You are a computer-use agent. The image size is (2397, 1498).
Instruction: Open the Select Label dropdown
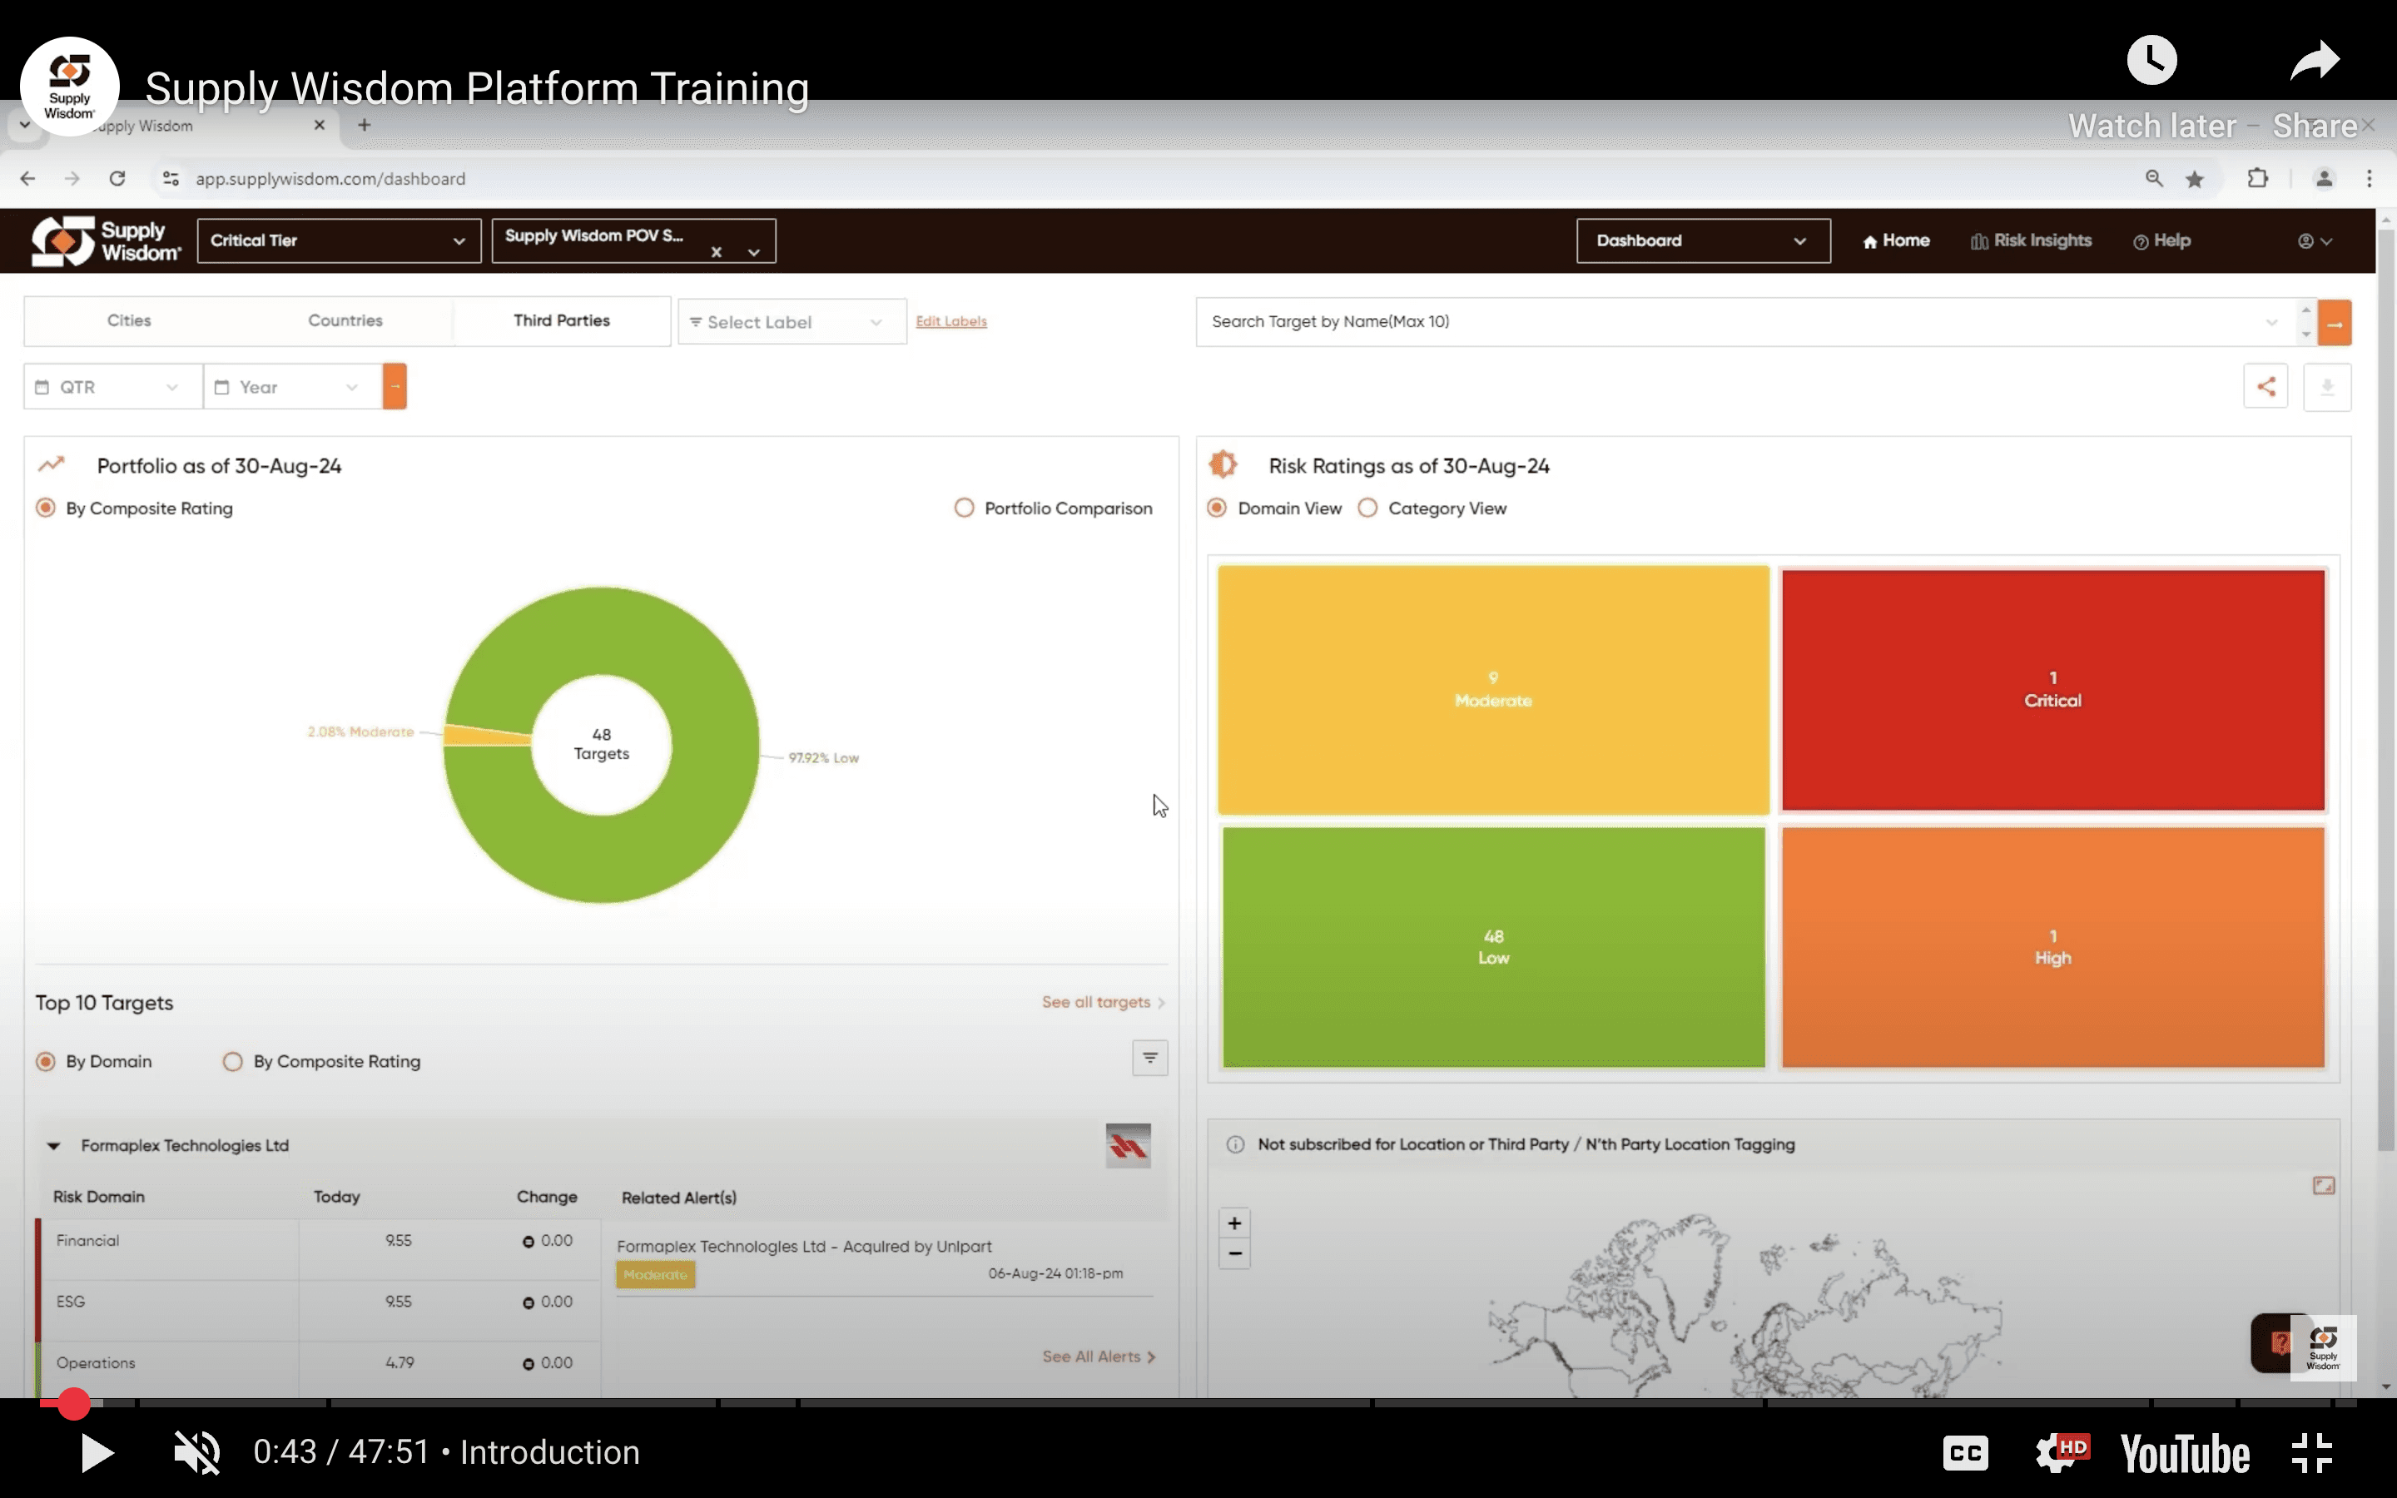tap(792, 322)
